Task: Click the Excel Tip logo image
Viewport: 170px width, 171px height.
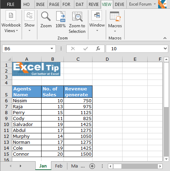Action: click(36, 69)
